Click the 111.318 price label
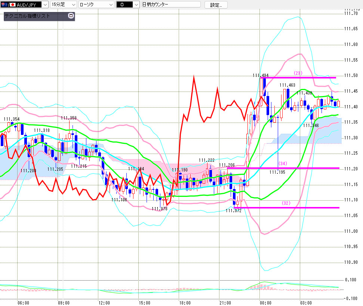Viewport: 363px width, 306px height. point(41,130)
